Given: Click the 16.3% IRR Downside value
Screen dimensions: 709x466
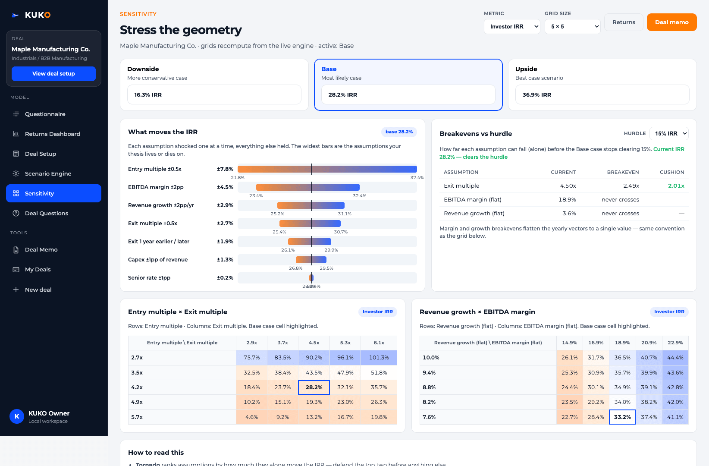Looking at the screenshot, I should click(148, 94).
